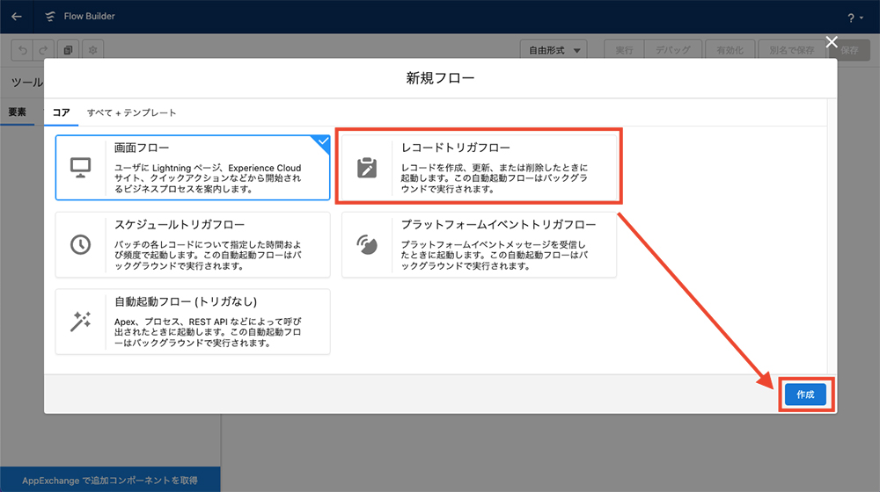Screen dimensions: 880x492
Task: Click the satellite dish platform event icon
Action: pos(367,244)
